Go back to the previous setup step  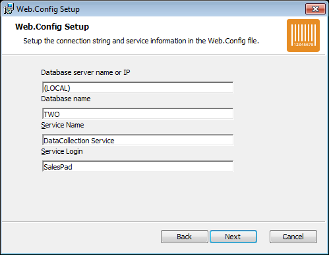click(185, 237)
